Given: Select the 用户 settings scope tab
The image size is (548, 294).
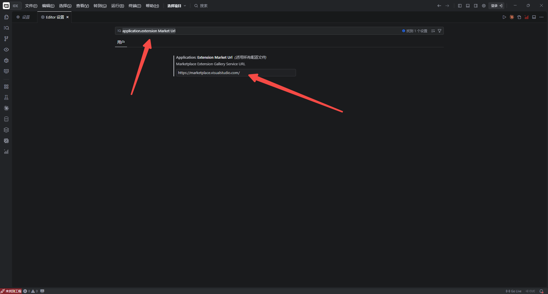Looking at the screenshot, I should click(121, 42).
